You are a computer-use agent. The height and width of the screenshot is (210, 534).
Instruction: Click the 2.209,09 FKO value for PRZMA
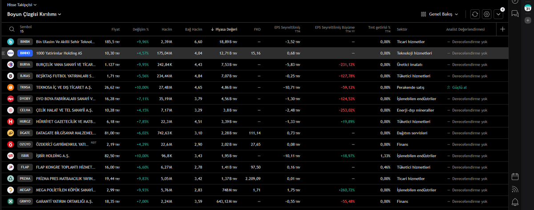(x=252, y=178)
